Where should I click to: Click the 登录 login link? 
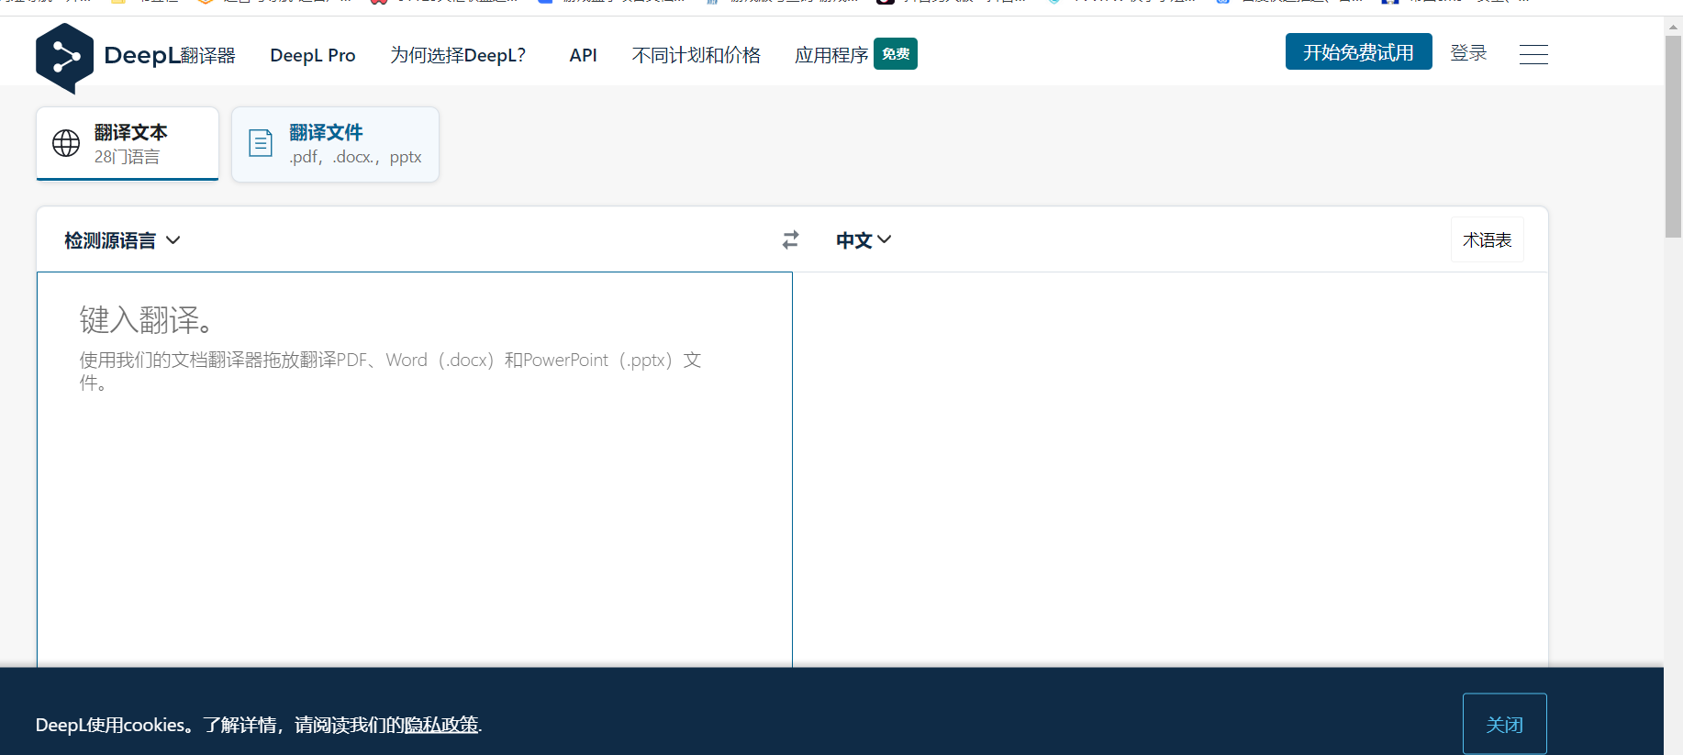pyautogui.click(x=1467, y=53)
